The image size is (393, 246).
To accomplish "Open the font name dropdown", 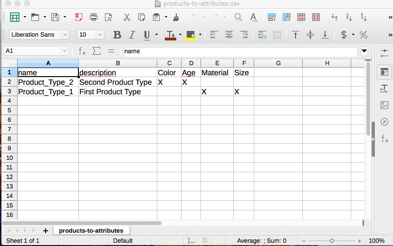I will [65, 35].
